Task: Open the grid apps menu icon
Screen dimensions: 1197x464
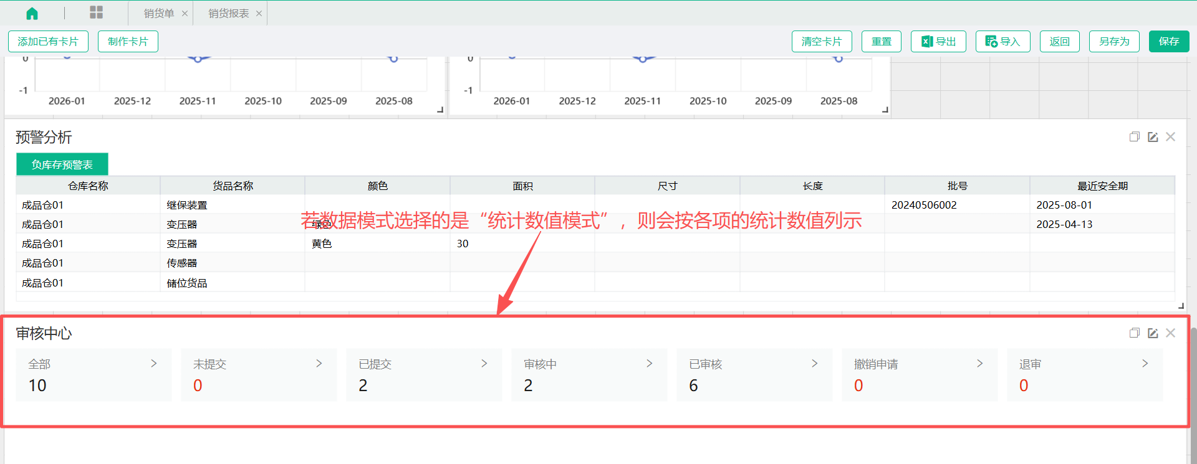Action: coord(96,12)
